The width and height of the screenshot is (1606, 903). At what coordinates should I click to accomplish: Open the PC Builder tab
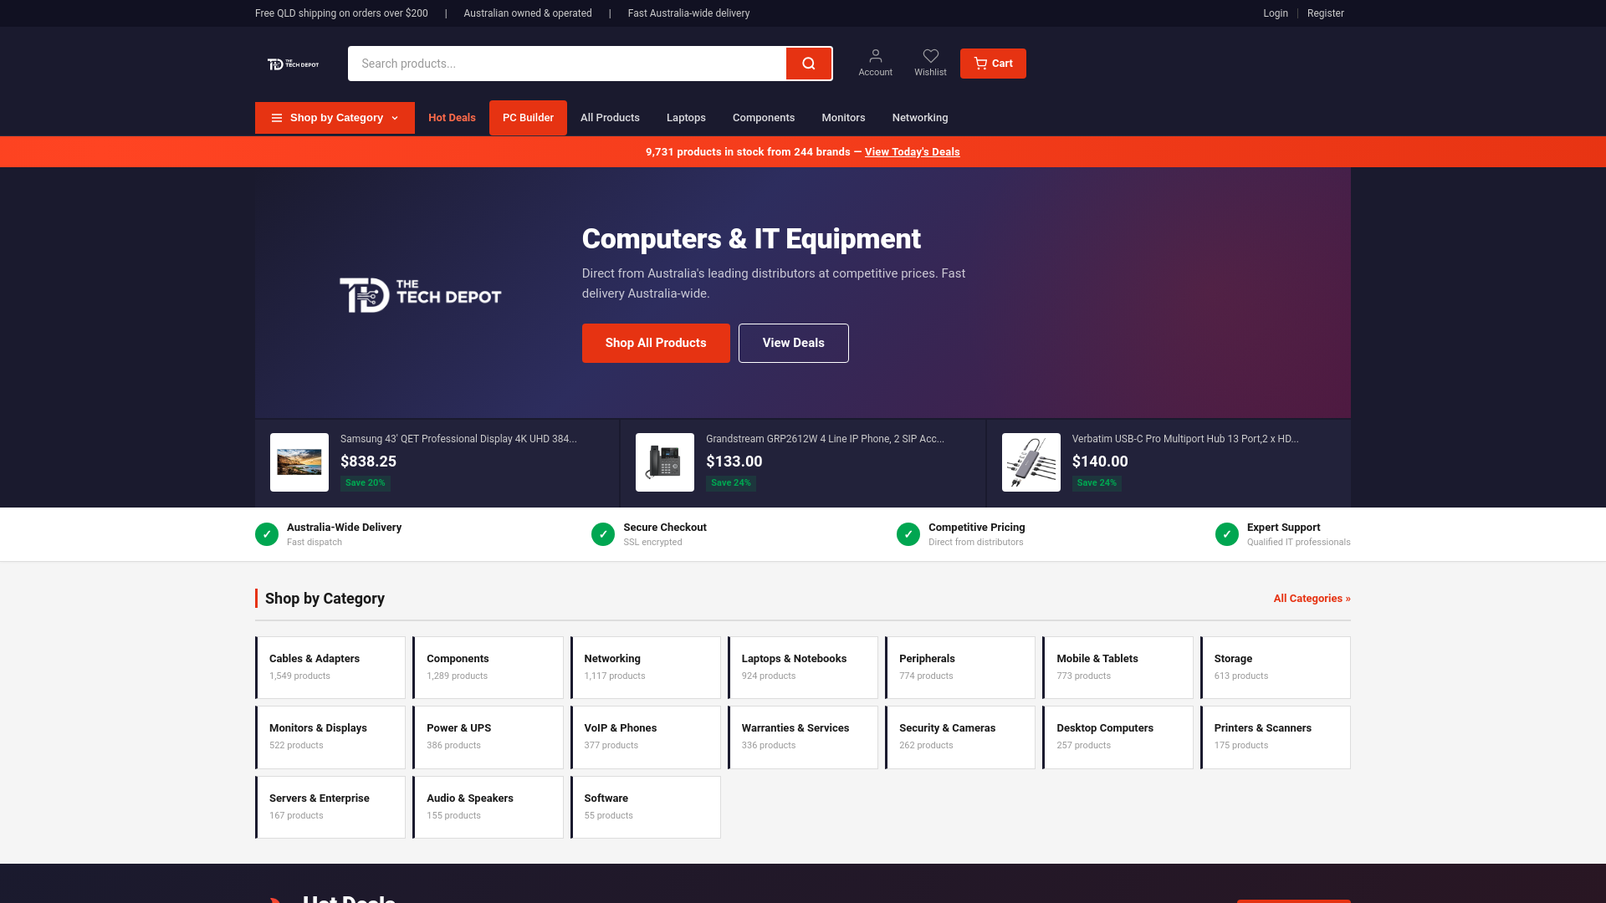coord(528,118)
